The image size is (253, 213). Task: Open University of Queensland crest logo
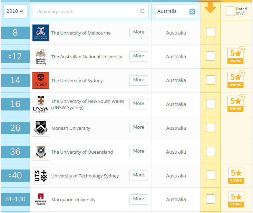coord(40,152)
